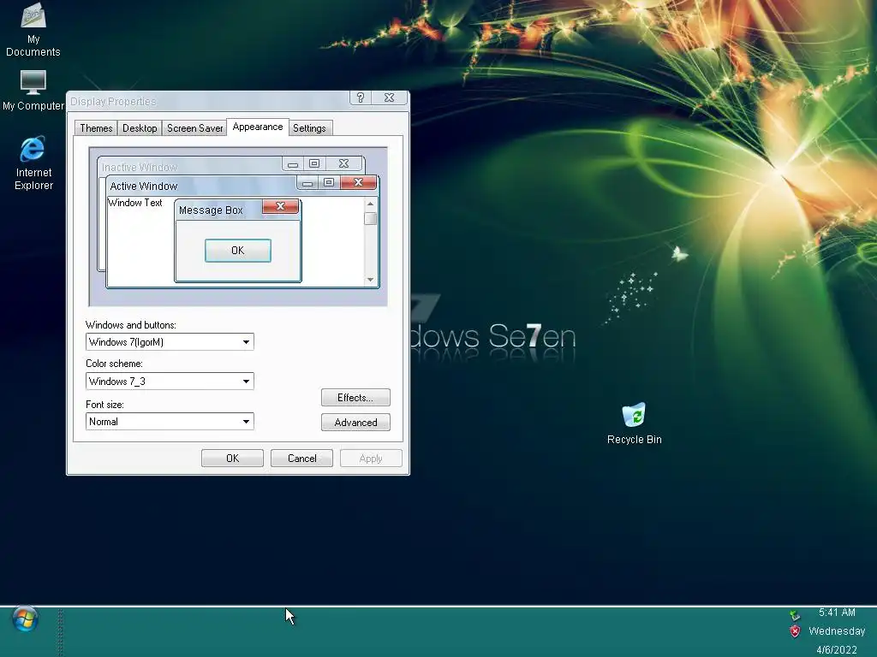This screenshot has height=657, width=877.
Task: Open the Effects dialog button
Action: coord(355,398)
